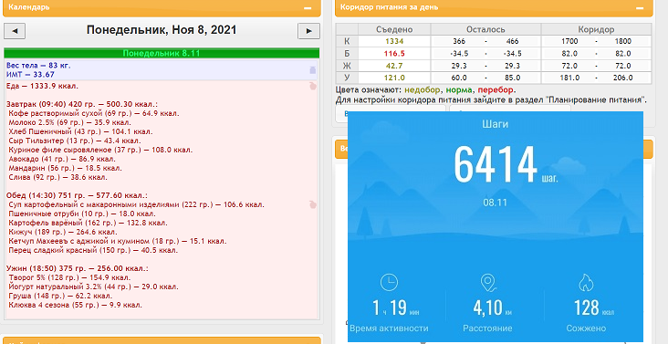Go to the previous day arrow
Viewport: 668px width, 344px height.
tap(15, 31)
